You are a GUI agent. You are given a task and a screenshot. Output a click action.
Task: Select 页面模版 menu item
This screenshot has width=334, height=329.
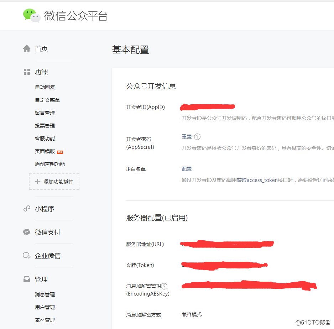pos(45,151)
